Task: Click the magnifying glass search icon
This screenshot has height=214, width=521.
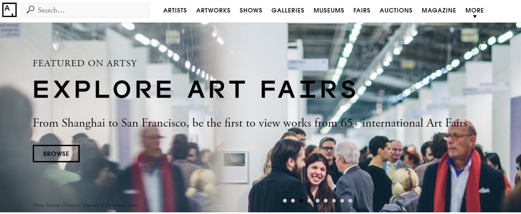Action: pyautogui.click(x=30, y=10)
